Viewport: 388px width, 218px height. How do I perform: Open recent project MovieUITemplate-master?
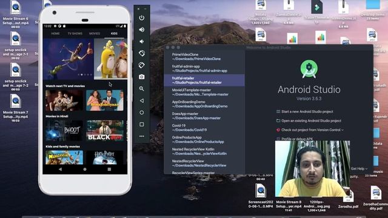(204, 92)
